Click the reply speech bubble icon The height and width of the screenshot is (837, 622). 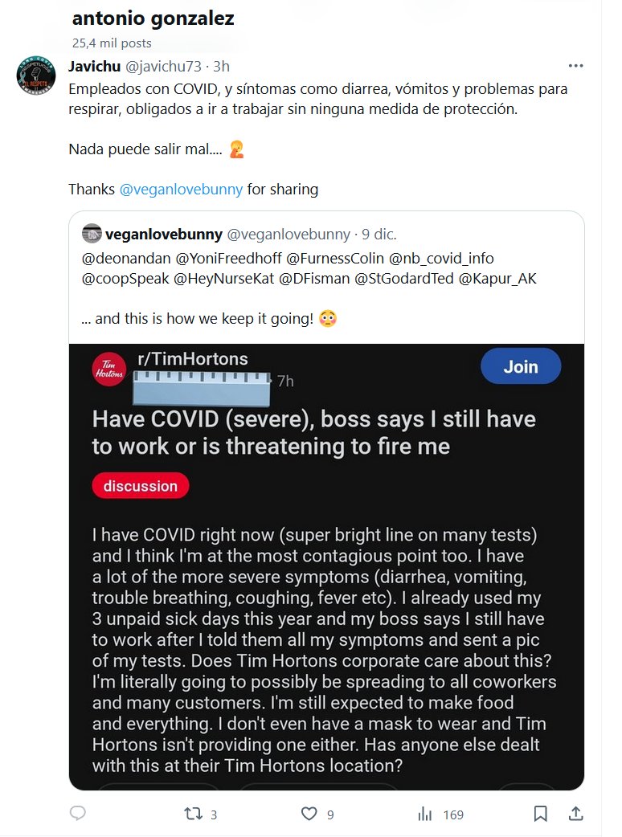(x=78, y=814)
